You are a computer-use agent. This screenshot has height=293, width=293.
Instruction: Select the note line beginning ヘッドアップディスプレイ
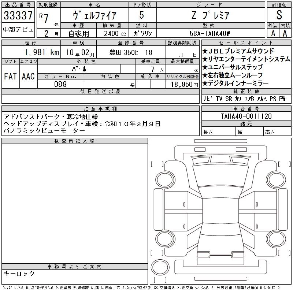pyautogui.click(x=82, y=123)
